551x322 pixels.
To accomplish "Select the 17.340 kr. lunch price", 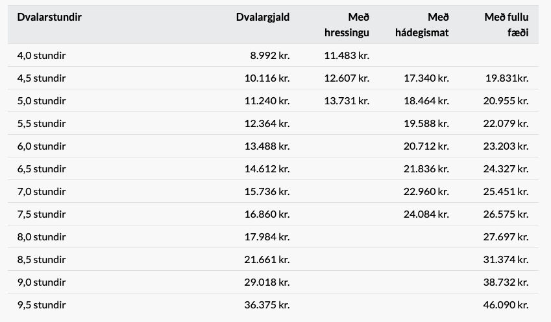I will 426,78.
